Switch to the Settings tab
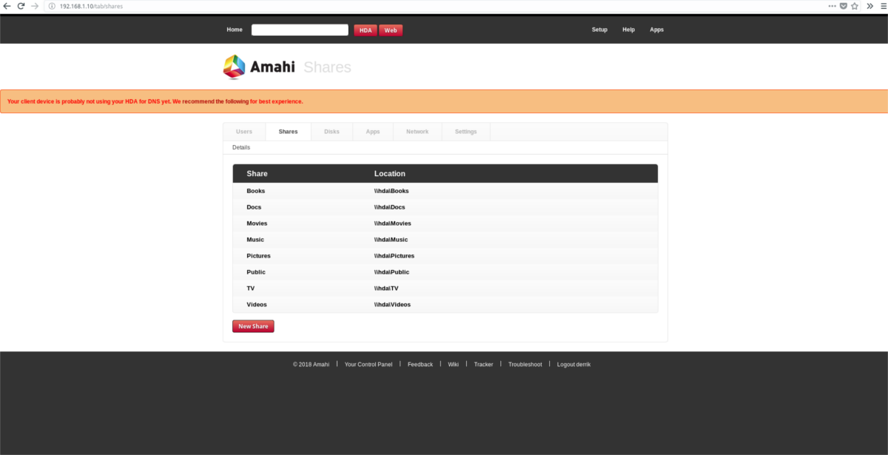 (466, 132)
